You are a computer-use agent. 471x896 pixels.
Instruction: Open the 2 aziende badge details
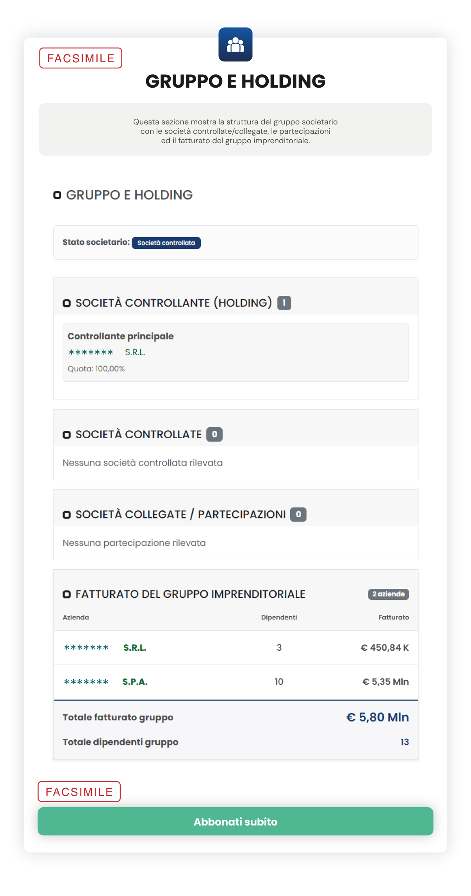point(388,594)
